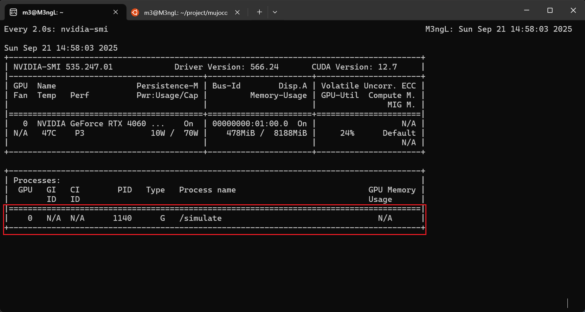Click the 24% GPU-Util value
Image resolution: width=585 pixels, height=312 pixels.
tap(347, 133)
